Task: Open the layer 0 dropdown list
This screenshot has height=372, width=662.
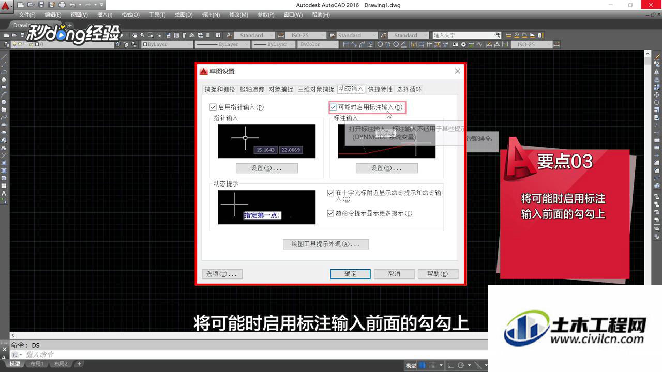Action: point(62,44)
